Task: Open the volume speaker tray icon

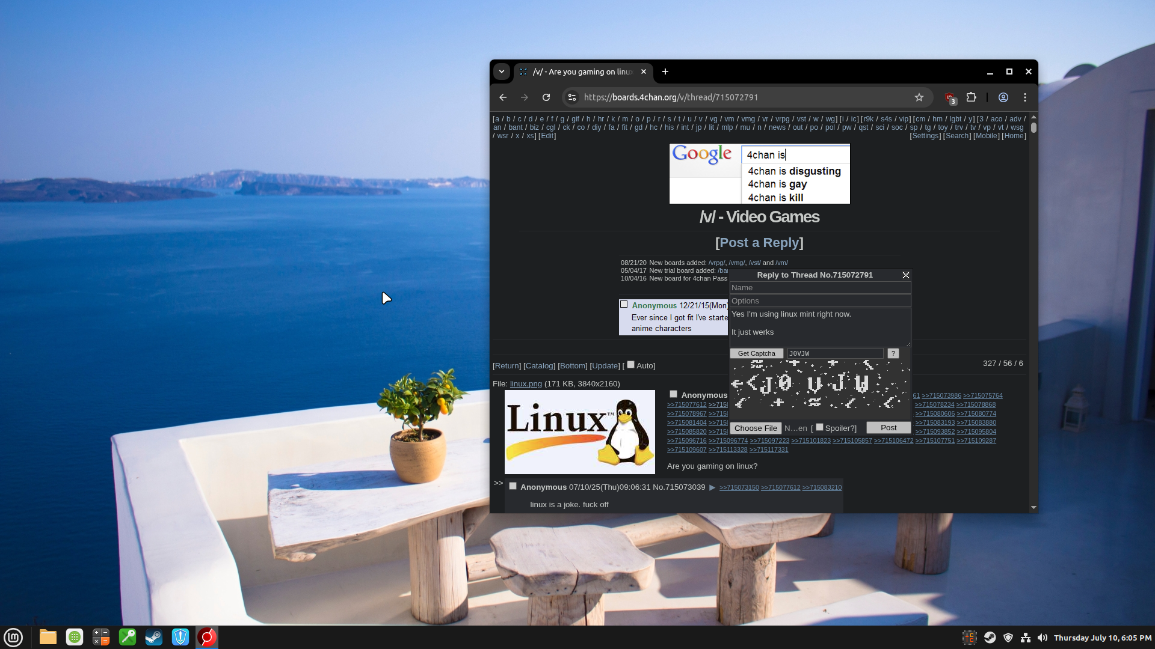Action: coord(1043,638)
